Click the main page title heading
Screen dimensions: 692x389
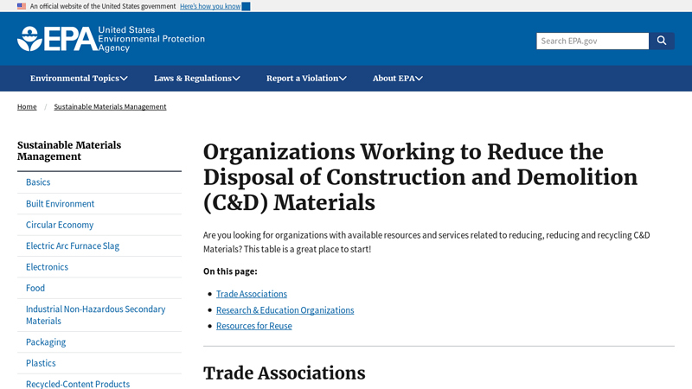[420, 177]
